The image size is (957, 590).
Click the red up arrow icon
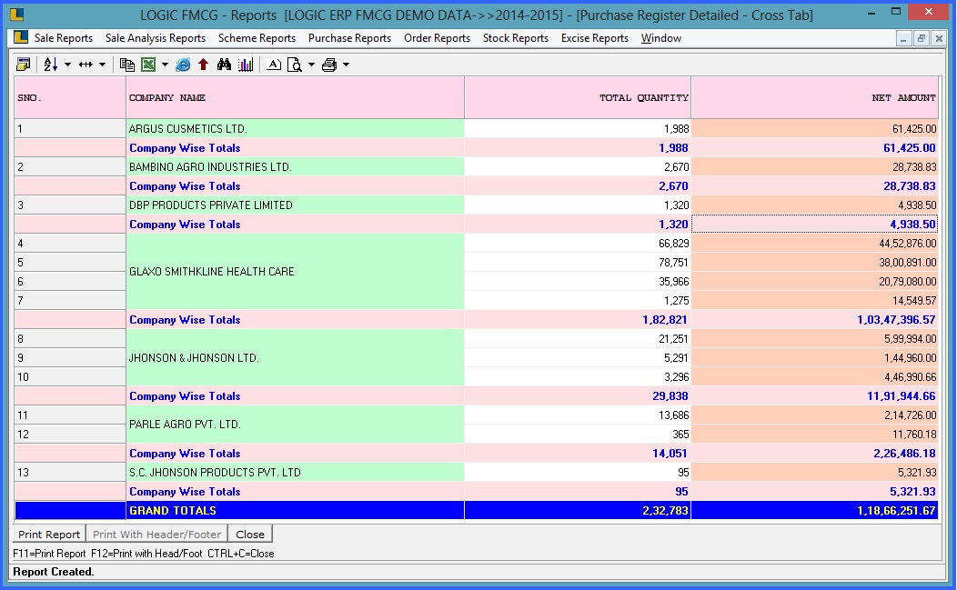(203, 64)
